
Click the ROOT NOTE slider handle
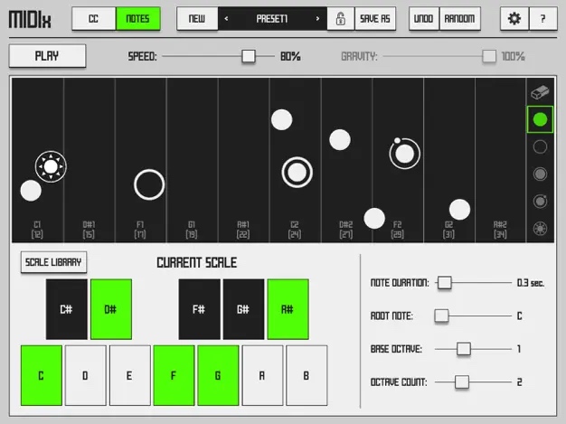[441, 316]
